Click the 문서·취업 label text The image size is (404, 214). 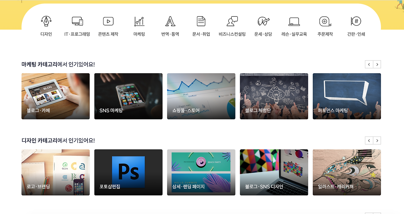coord(201,34)
